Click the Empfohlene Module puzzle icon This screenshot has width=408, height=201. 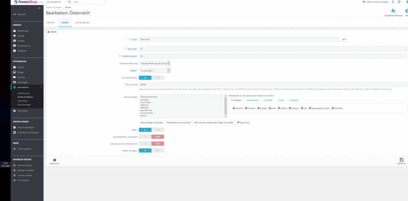pyautogui.click(x=393, y=11)
